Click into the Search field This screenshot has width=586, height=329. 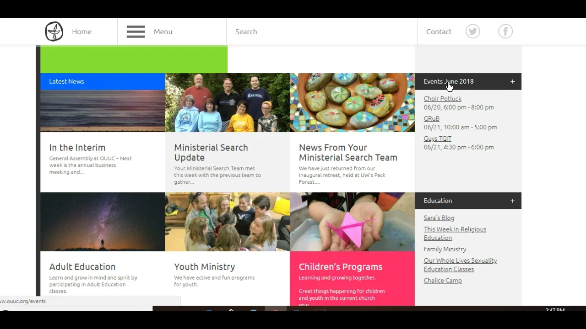point(322,32)
